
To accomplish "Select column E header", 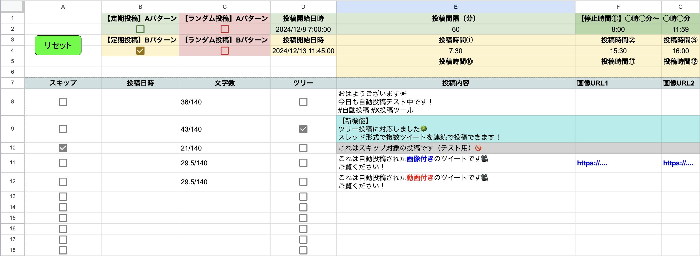I will 455,7.
